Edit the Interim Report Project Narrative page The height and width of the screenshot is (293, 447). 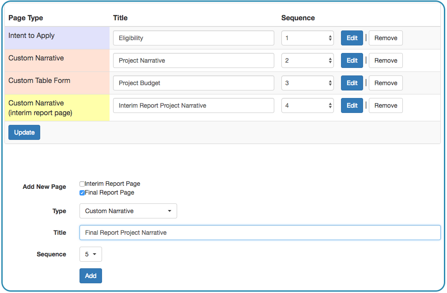352,105
